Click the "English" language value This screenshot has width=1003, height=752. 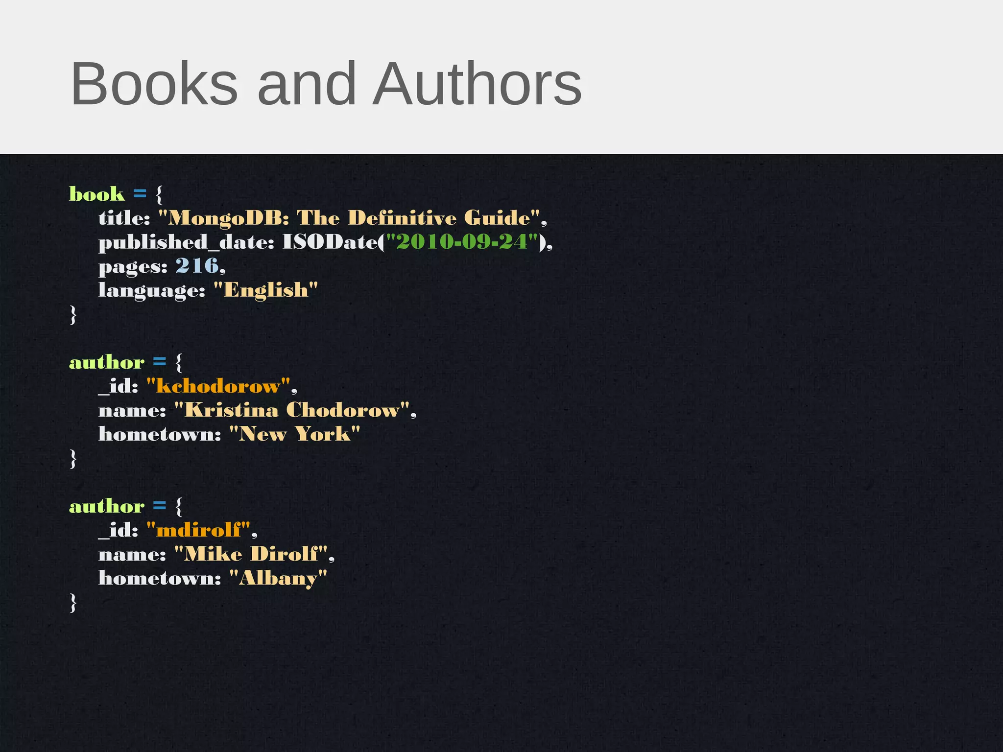(266, 290)
